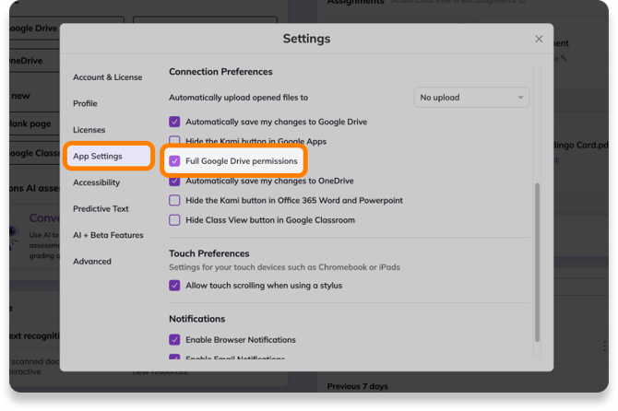Viewport: 618px width, 411px height.
Task: Toggle Hide Kami button in Google Apps
Action: 174,140
